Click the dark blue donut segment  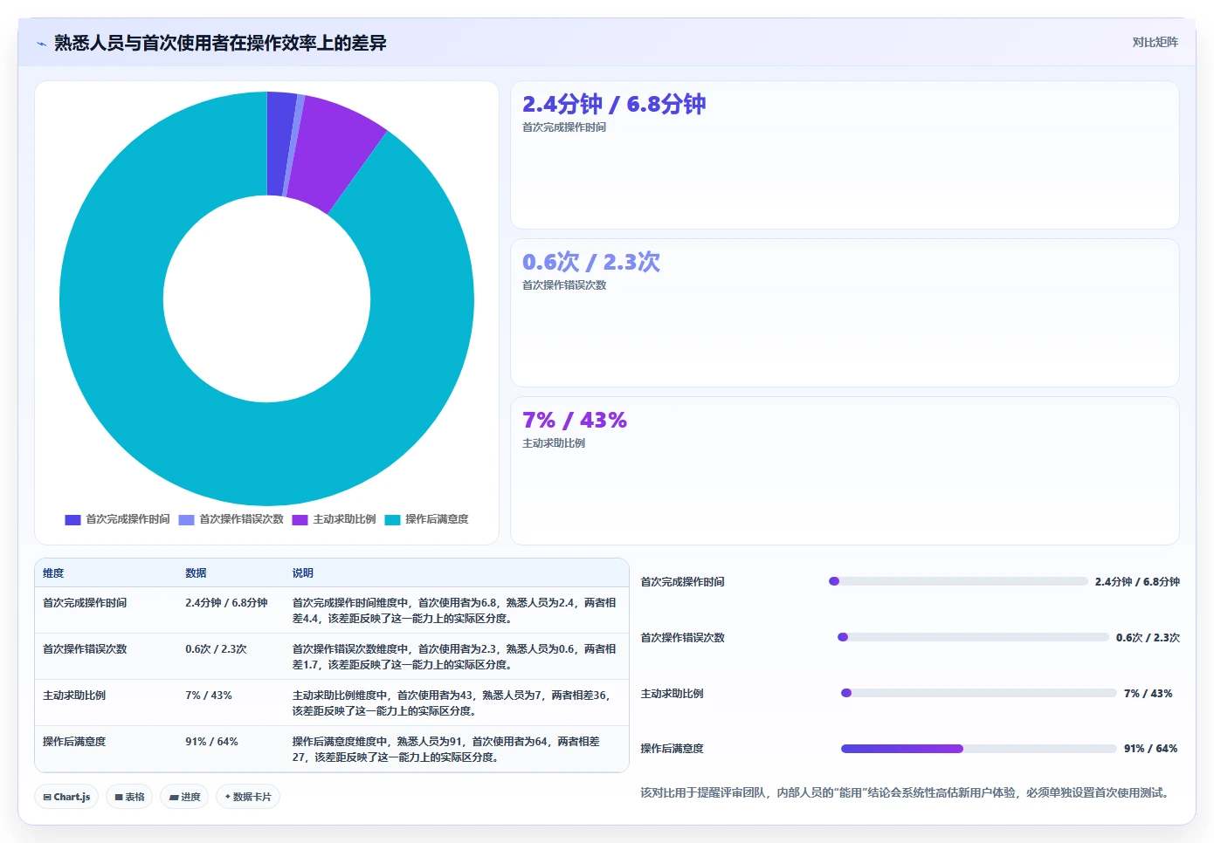(x=279, y=144)
